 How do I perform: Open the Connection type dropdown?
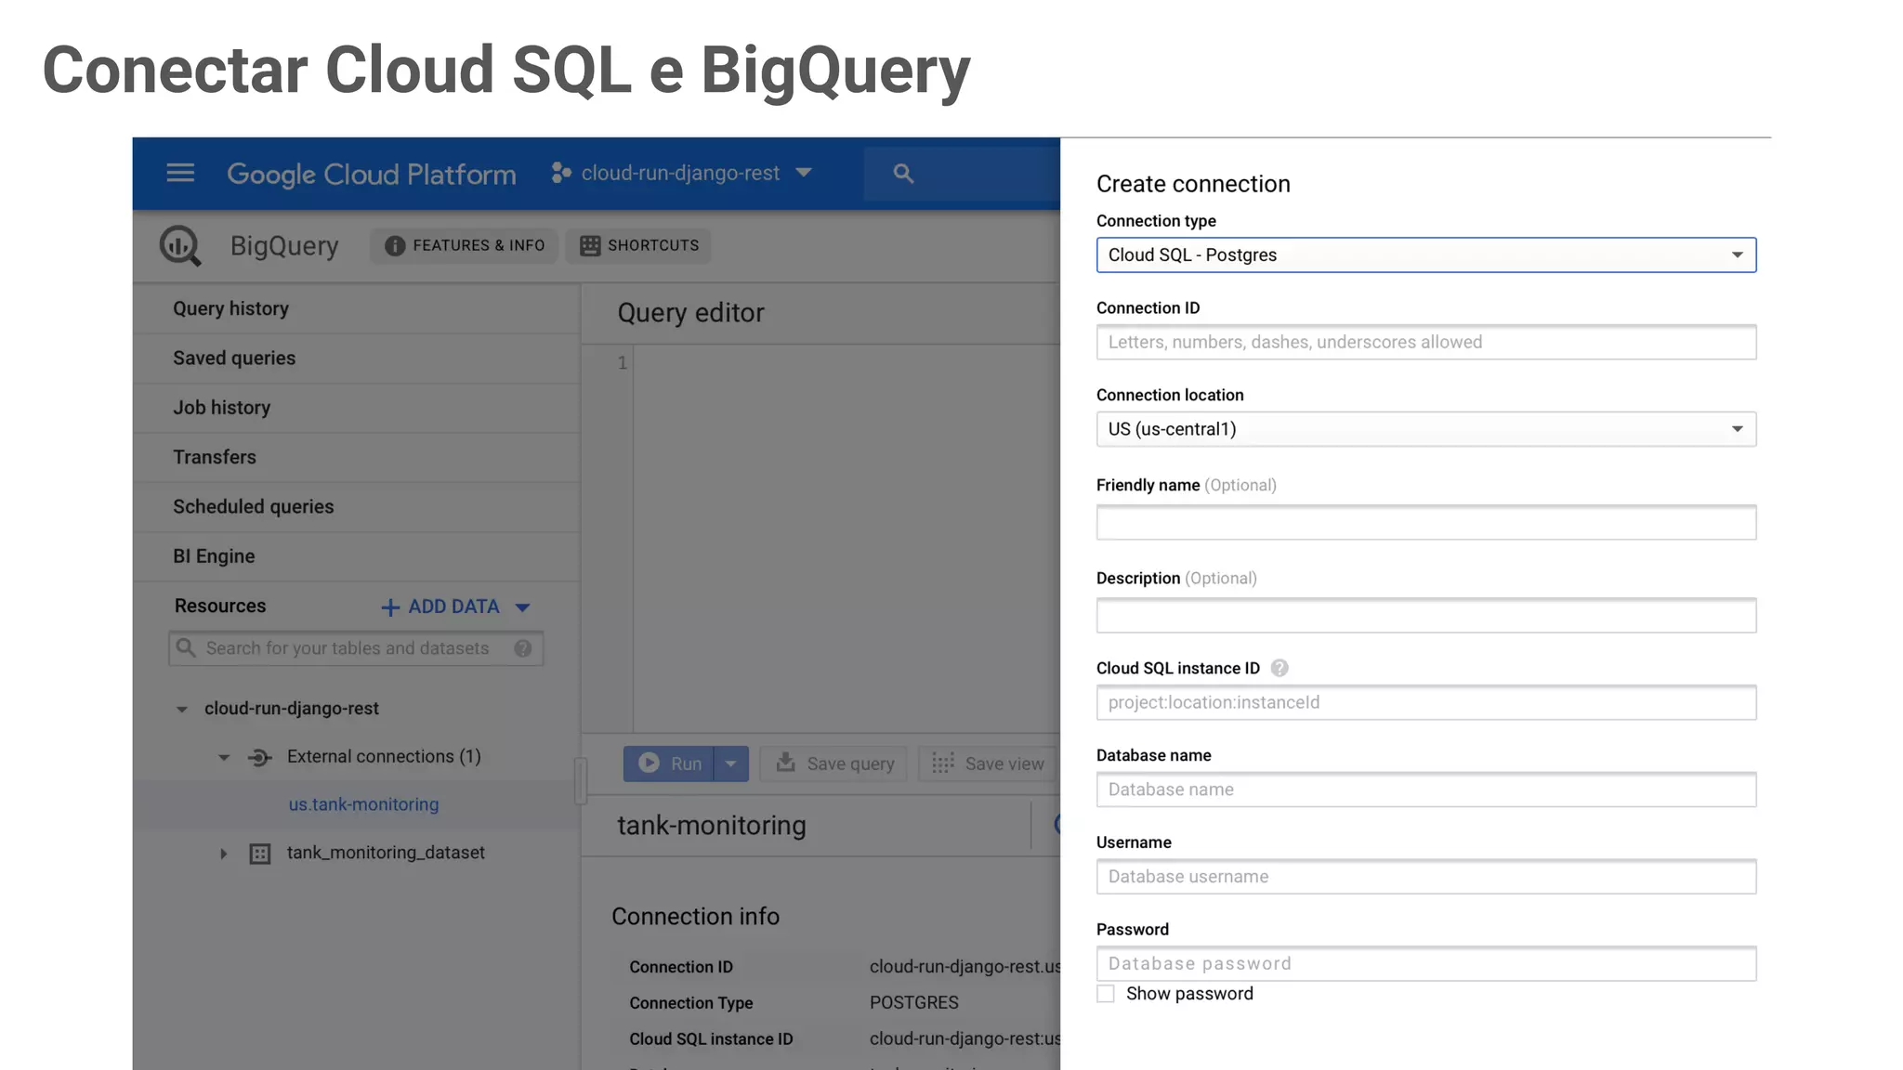click(1426, 254)
